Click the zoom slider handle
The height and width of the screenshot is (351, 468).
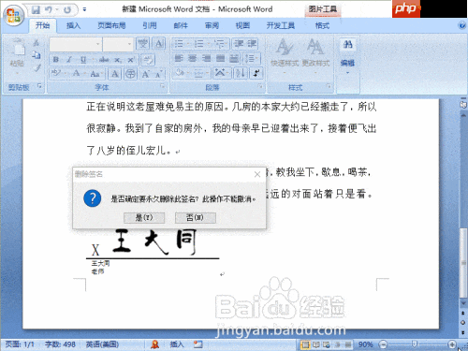click(414, 344)
